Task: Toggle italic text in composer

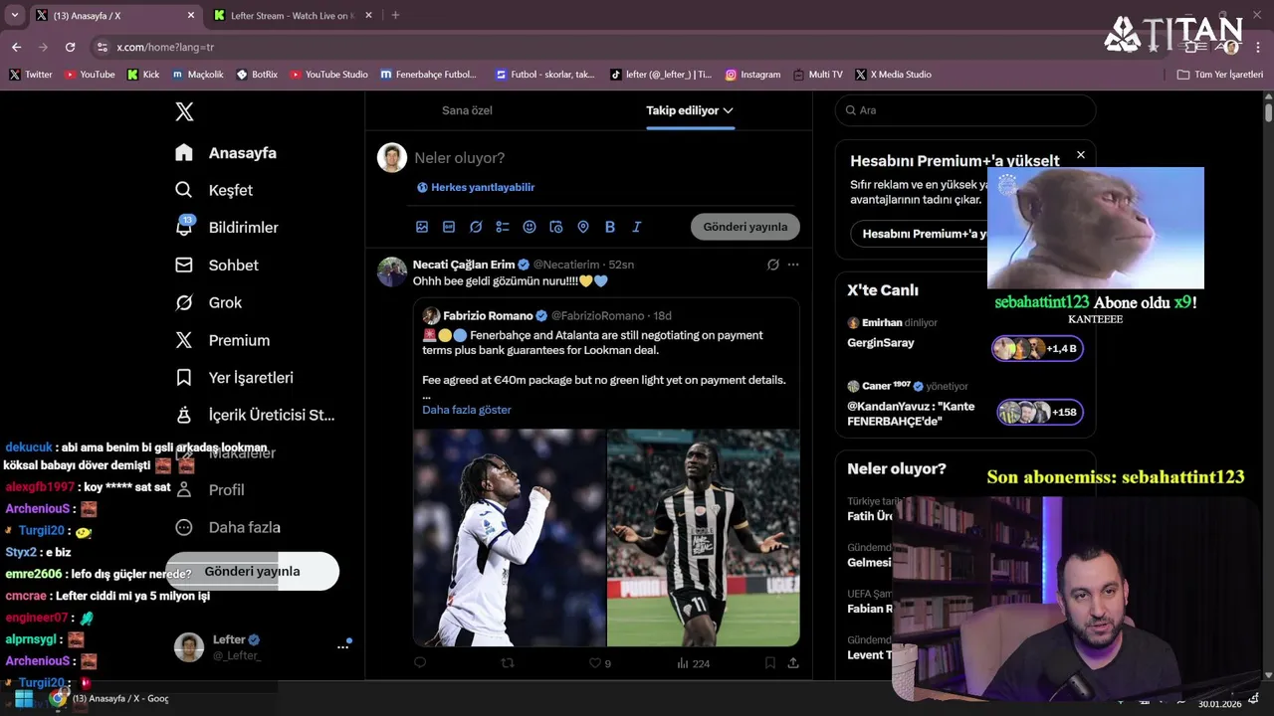Action: coord(637,227)
